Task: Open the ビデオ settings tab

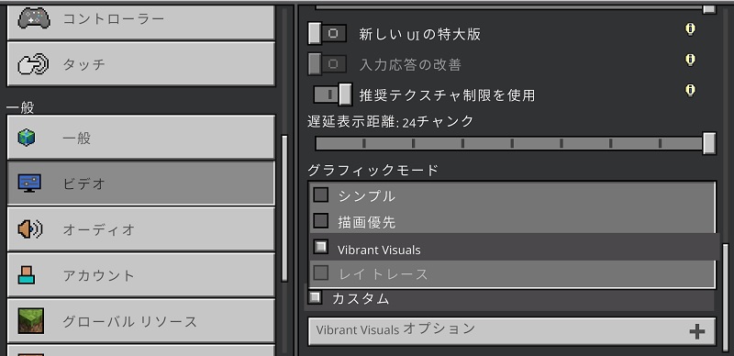Action: coord(141,184)
